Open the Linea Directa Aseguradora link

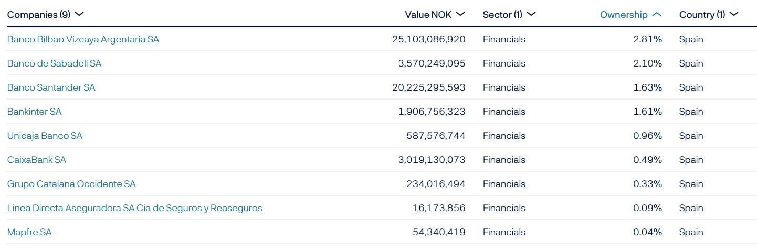click(134, 208)
